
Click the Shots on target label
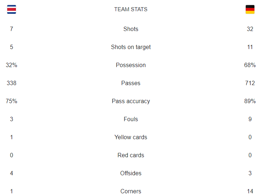(131, 47)
